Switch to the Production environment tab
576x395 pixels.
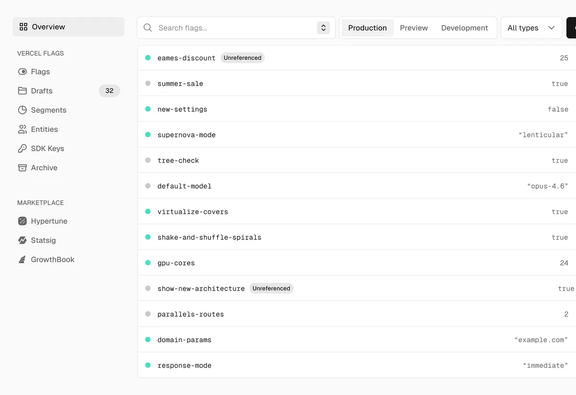pos(367,28)
